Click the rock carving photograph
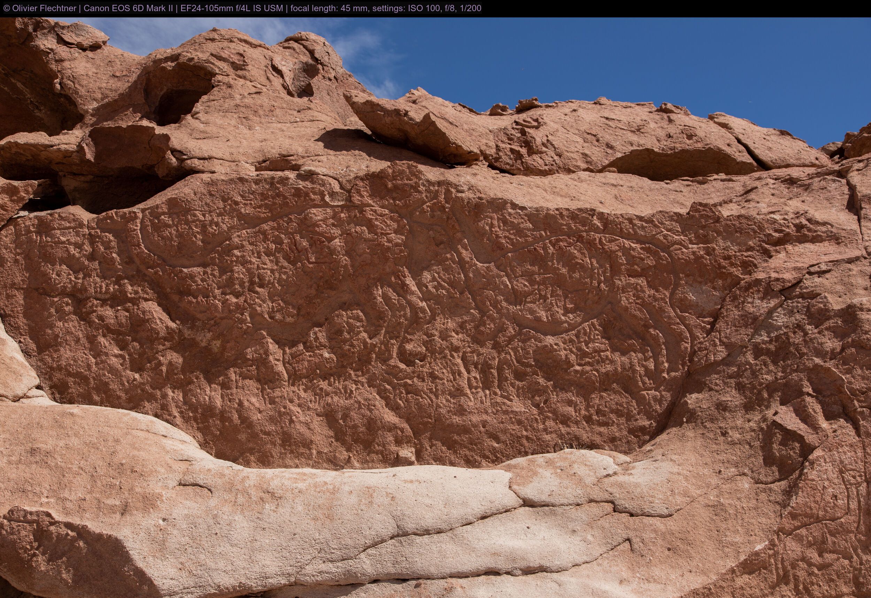 pos(435,308)
